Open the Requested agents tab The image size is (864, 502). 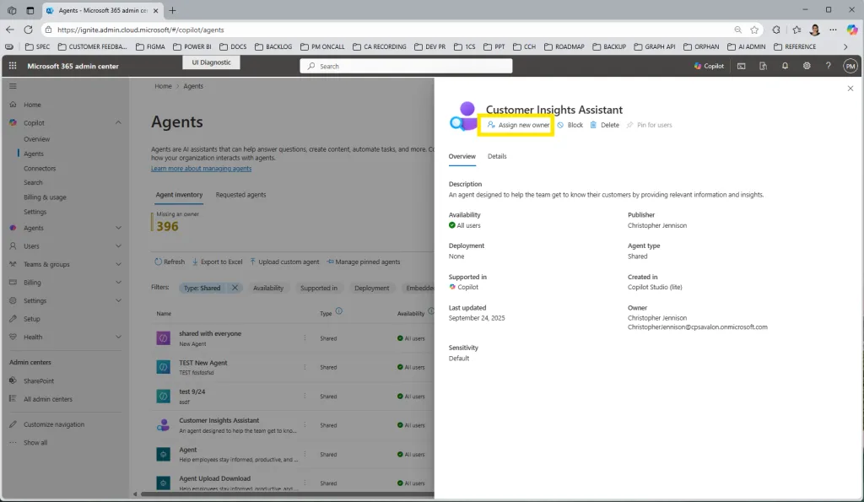click(240, 195)
